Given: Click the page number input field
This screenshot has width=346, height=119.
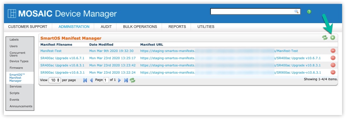Looking at the screenshot, I should (106, 80).
